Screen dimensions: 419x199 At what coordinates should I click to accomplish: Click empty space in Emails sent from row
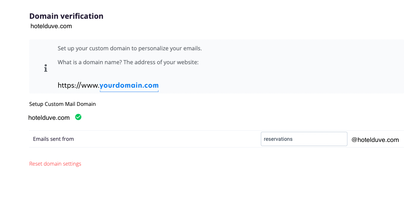[166, 139]
